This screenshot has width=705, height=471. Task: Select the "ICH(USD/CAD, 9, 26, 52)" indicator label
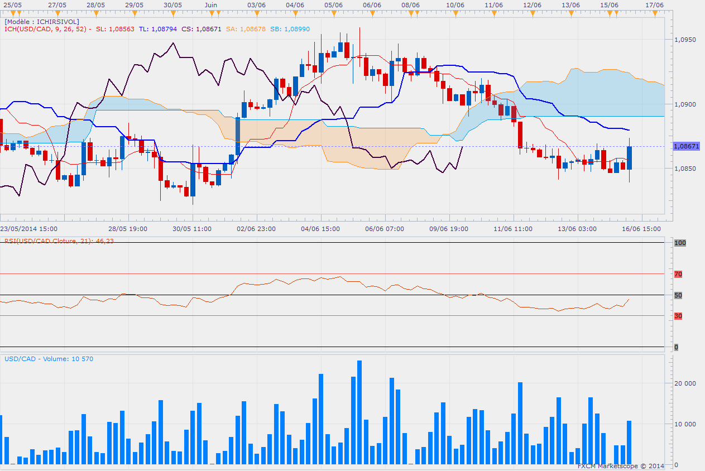pyautogui.click(x=45, y=29)
